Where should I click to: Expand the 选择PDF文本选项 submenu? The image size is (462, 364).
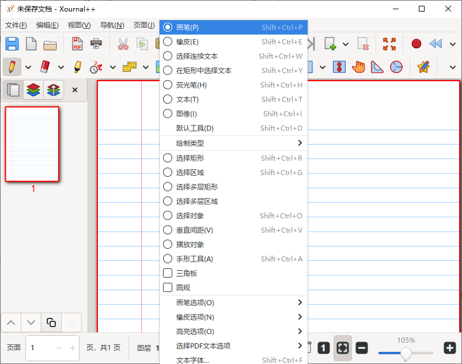click(233, 346)
